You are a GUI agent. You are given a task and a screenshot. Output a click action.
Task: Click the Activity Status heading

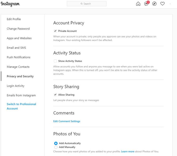pyautogui.click(x=67, y=53)
